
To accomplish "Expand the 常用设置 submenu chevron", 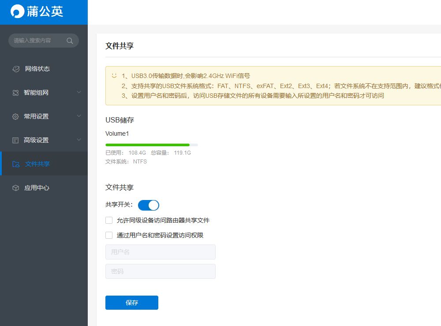I will (x=79, y=116).
